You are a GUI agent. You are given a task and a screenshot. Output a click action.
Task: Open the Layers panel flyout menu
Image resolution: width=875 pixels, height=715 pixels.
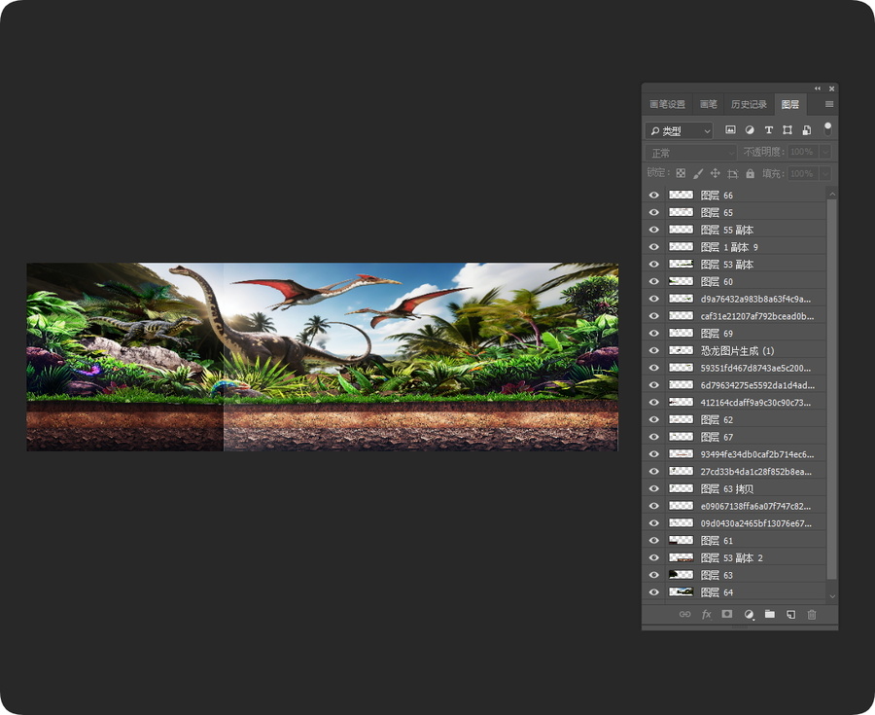click(829, 104)
